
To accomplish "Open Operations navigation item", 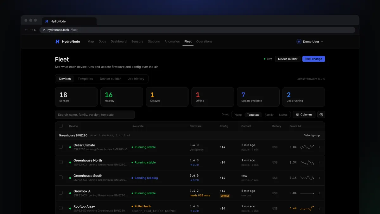I will tap(204, 42).
